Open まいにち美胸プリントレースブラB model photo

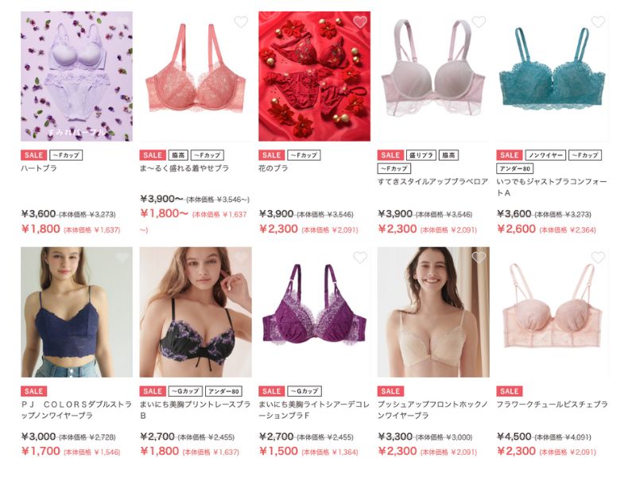[x=196, y=312]
